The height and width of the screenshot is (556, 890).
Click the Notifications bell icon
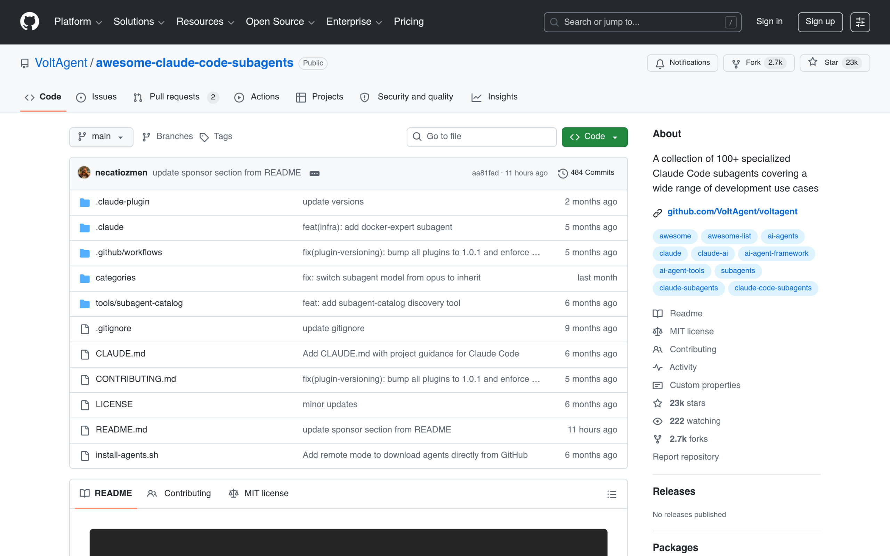tap(660, 63)
